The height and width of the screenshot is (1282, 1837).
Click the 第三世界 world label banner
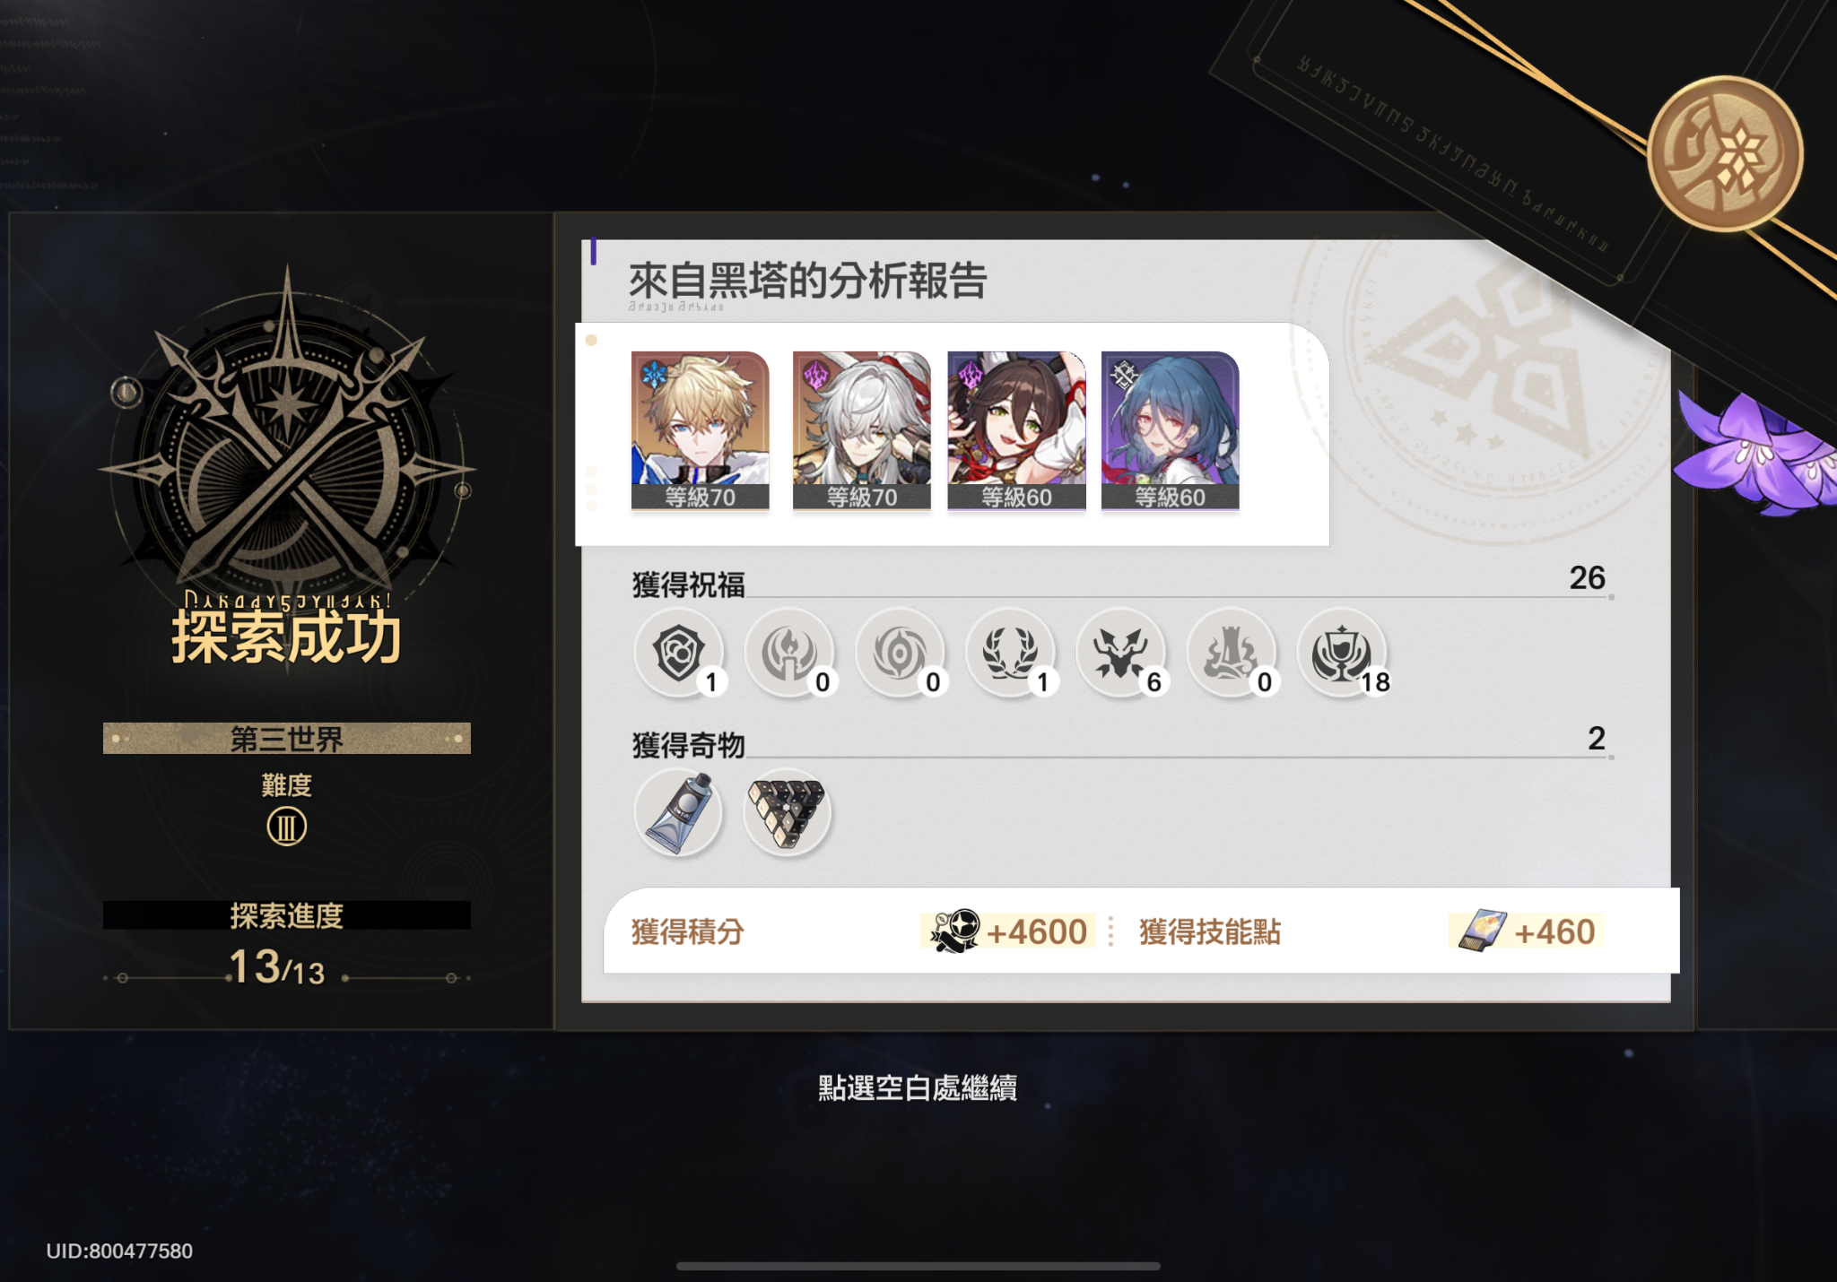[x=287, y=739]
